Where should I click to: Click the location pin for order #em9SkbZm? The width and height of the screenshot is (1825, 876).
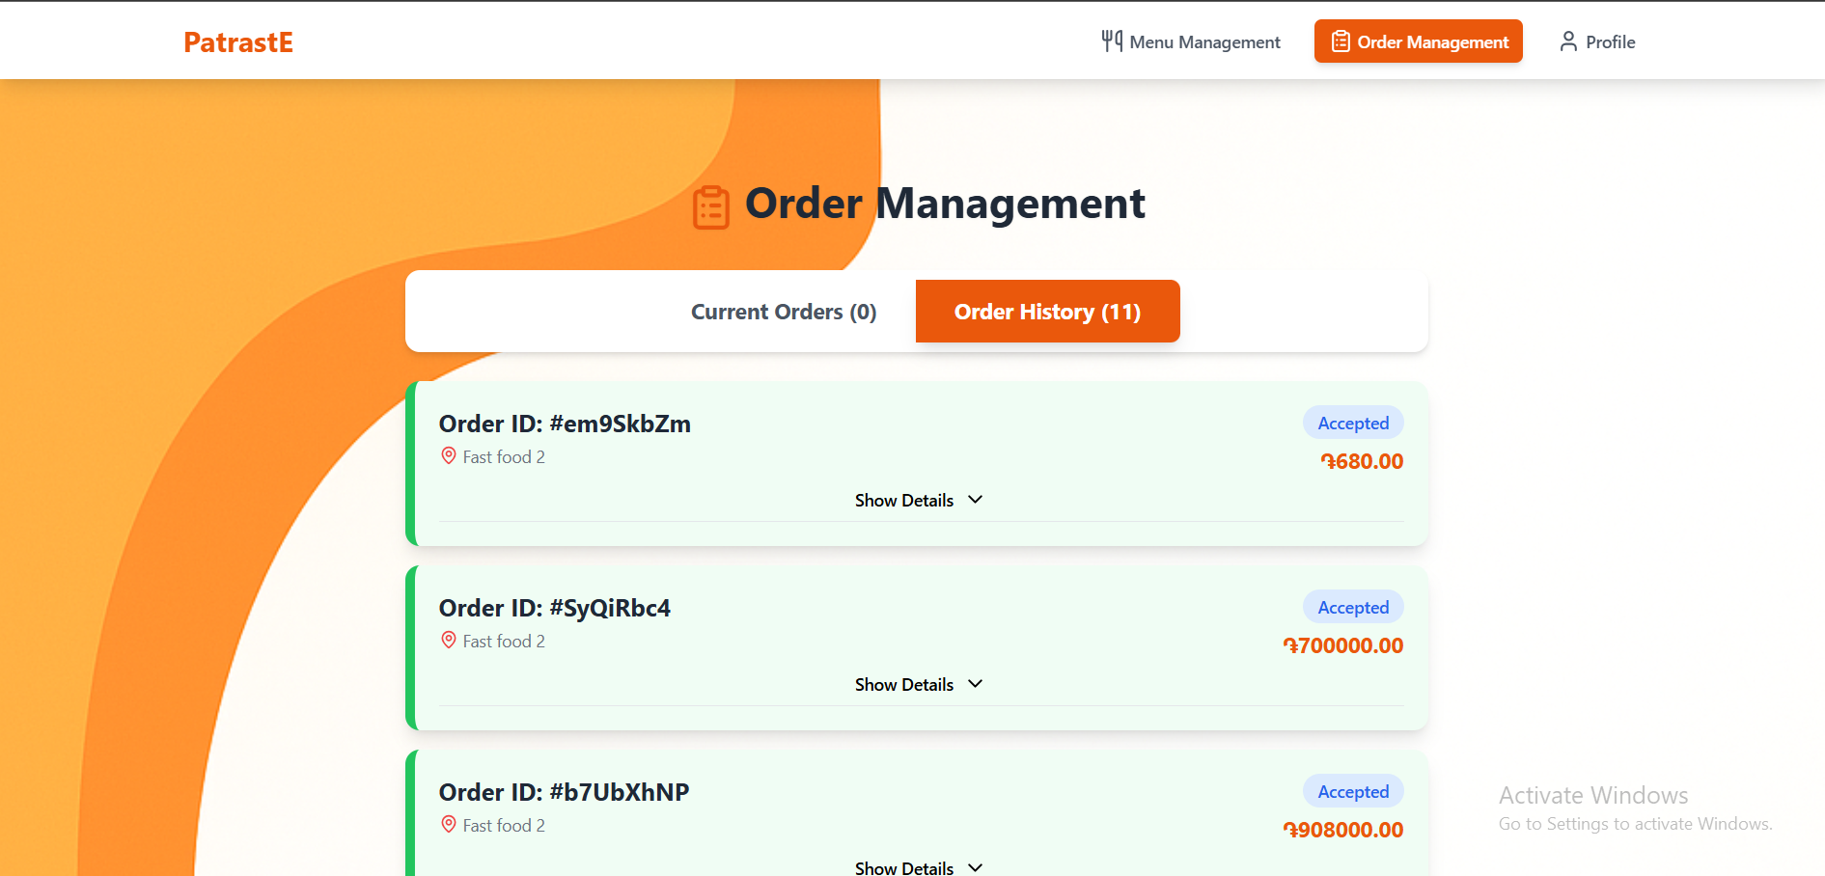[448, 454]
